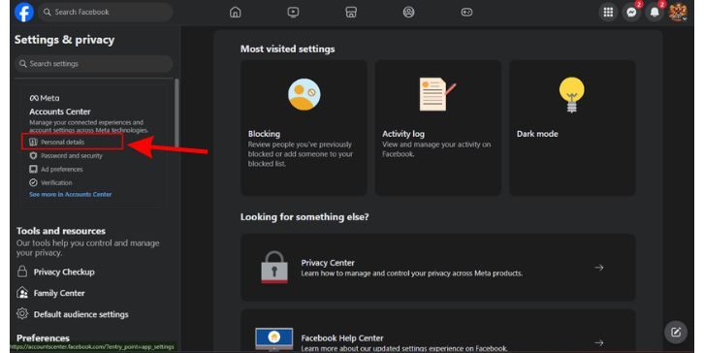Click See more in Accounts Center
The height and width of the screenshot is (353, 704).
(71, 195)
